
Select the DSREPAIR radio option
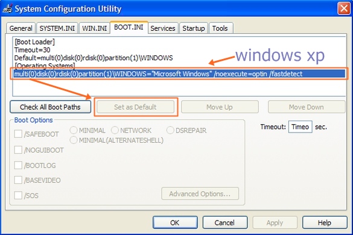(170, 130)
